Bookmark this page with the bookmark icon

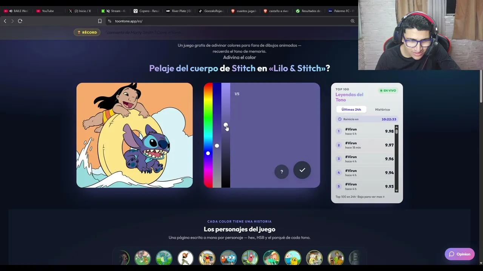coord(100,21)
